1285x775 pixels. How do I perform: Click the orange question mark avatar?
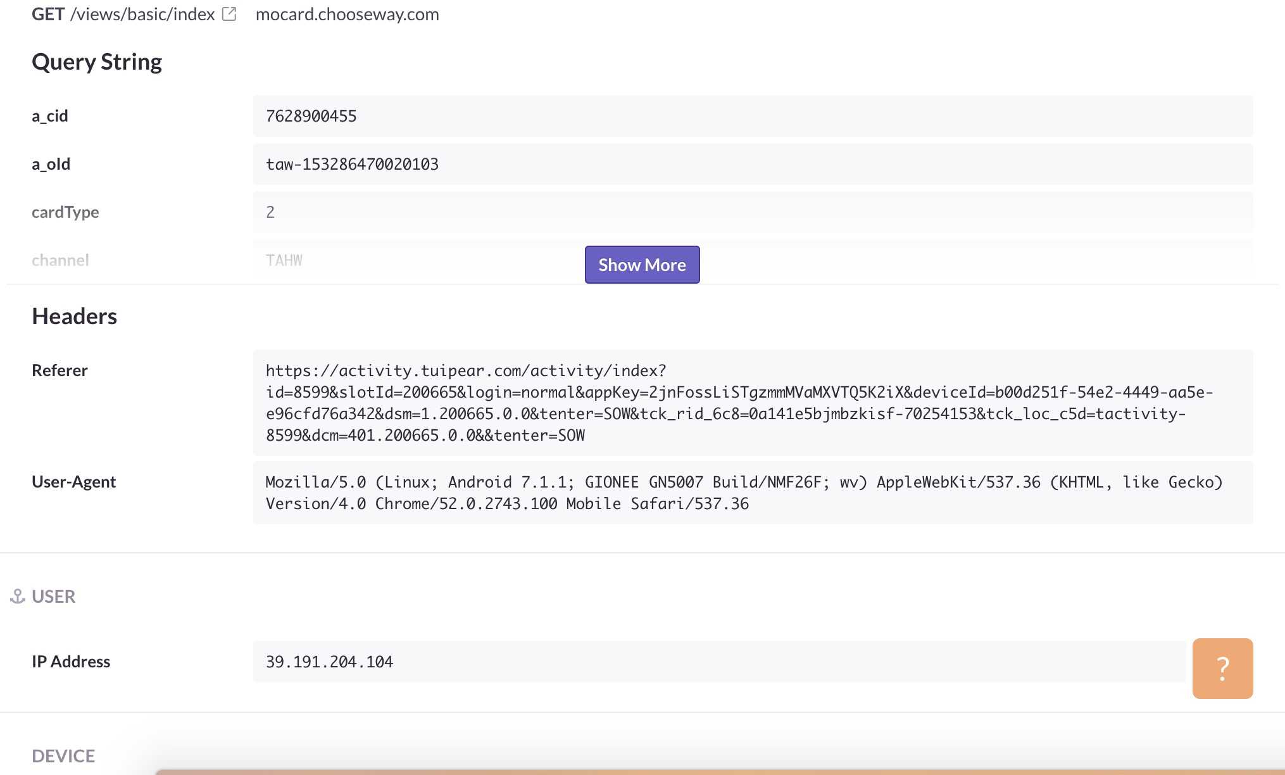tap(1222, 669)
